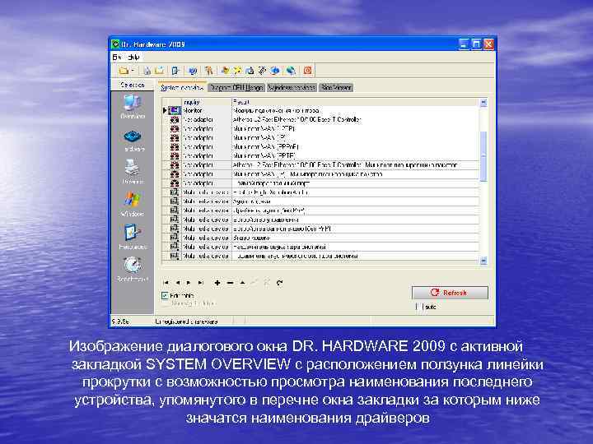The image size is (593, 444).
Task: Go to last record in navigator
Action: click(201, 282)
